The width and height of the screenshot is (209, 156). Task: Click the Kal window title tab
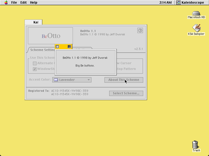[x=33, y=22]
